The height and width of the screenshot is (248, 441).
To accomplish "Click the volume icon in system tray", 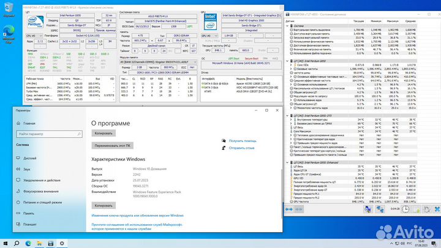I will (x=402, y=244).
